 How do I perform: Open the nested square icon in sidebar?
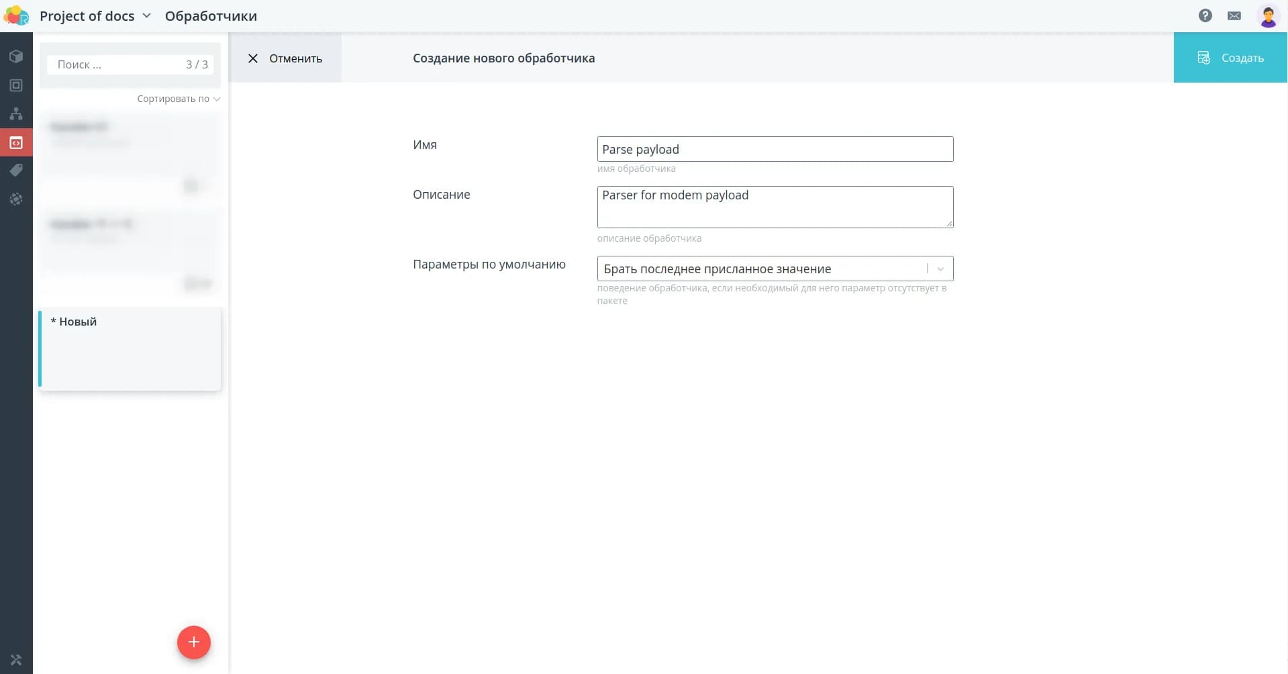[x=16, y=85]
